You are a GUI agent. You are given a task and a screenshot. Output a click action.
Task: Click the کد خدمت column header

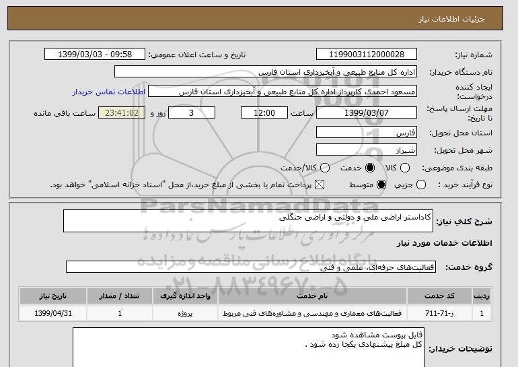click(439, 296)
